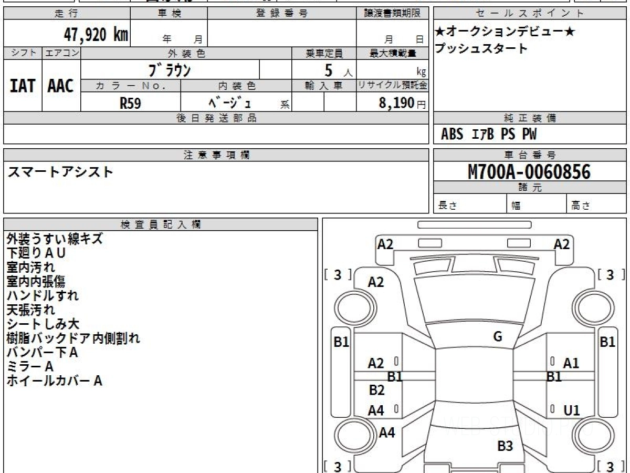The image size is (630, 473).
Task: Click inspector note 下廻りAU
Action: pyautogui.click(x=36, y=253)
